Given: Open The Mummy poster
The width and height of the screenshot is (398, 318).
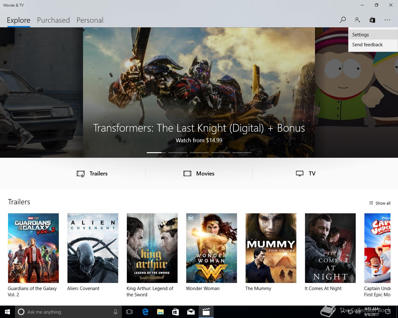Looking at the screenshot, I should point(271,248).
